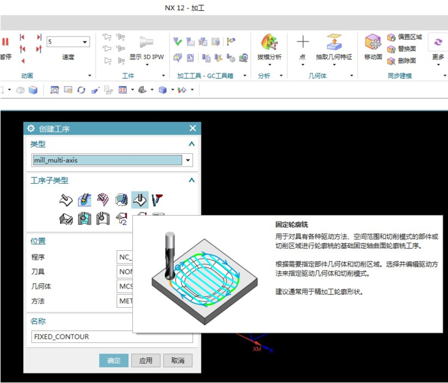Expand the 加工工具 - GC工具箱 group arrow
The height and width of the screenshot is (383, 448).
[x=245, y=75]
